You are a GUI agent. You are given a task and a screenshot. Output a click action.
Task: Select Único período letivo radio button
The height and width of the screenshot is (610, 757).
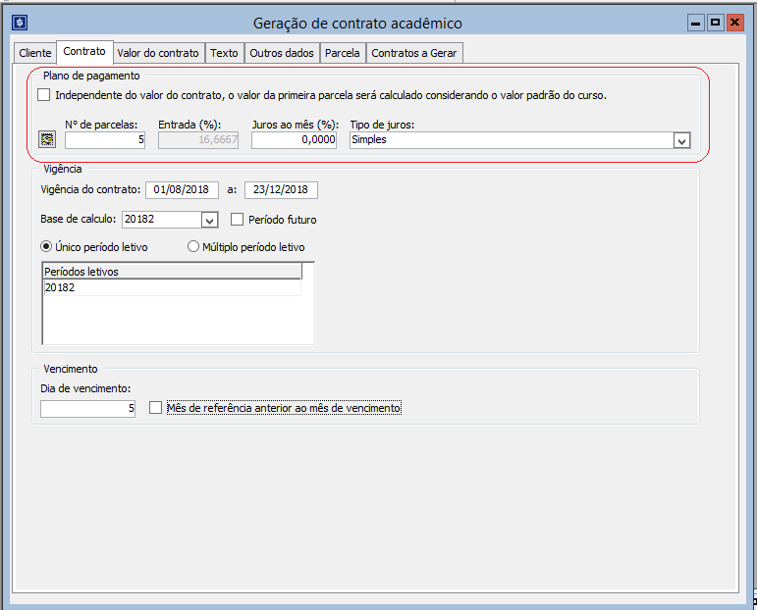(46, 247)
